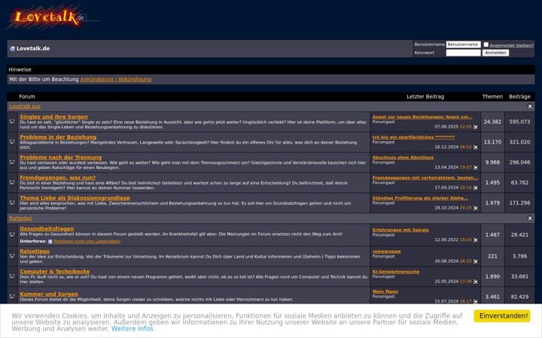Accept cookies with Einverstanden! button
Image resolution: width=542 pixels, height=338 pixels.
click(x=502, y=316)
